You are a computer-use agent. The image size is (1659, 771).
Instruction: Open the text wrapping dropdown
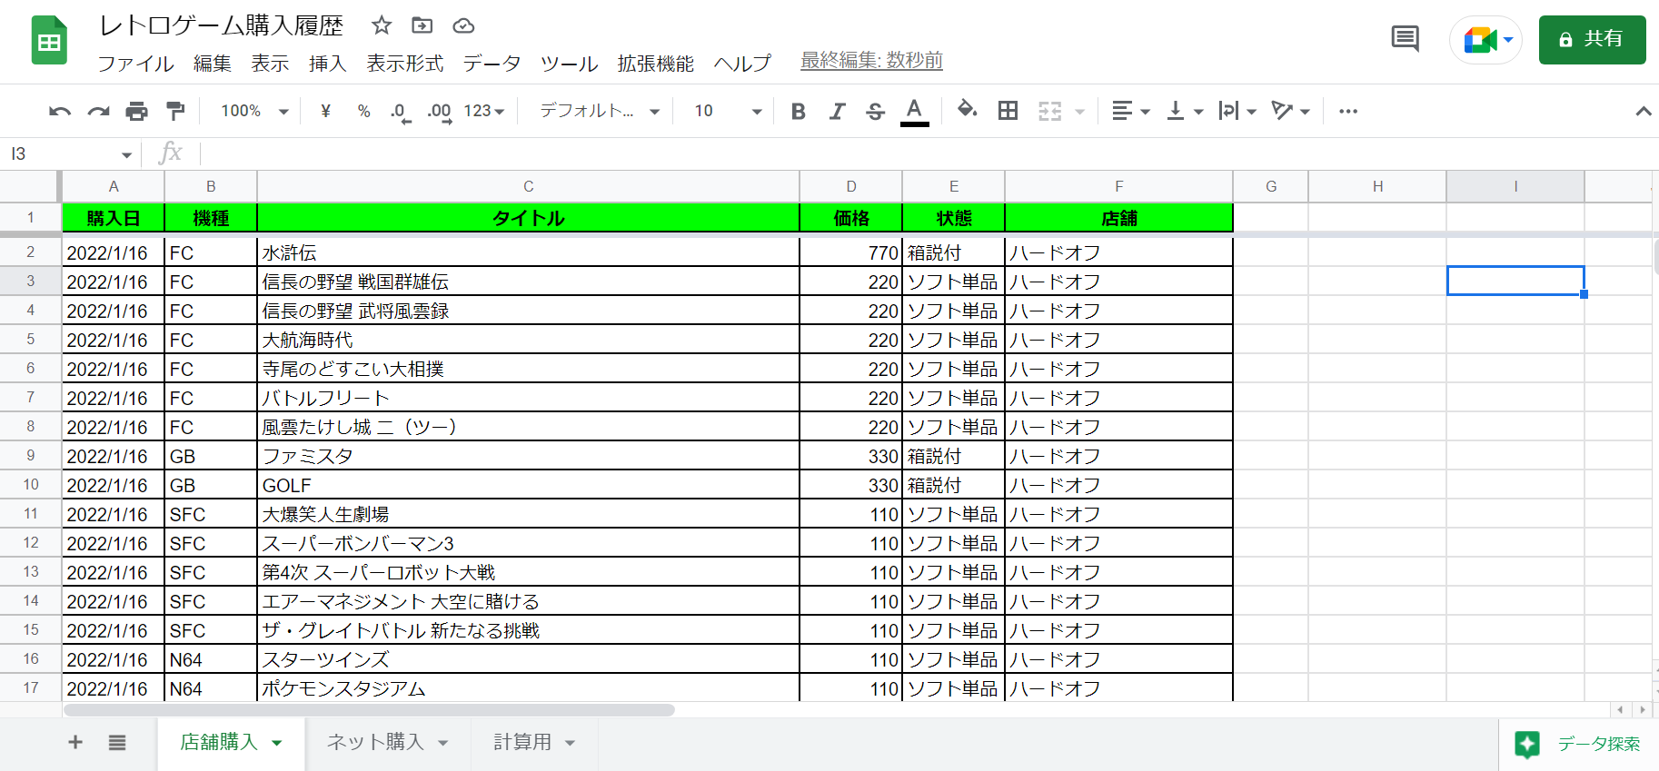coord(1237,111)
